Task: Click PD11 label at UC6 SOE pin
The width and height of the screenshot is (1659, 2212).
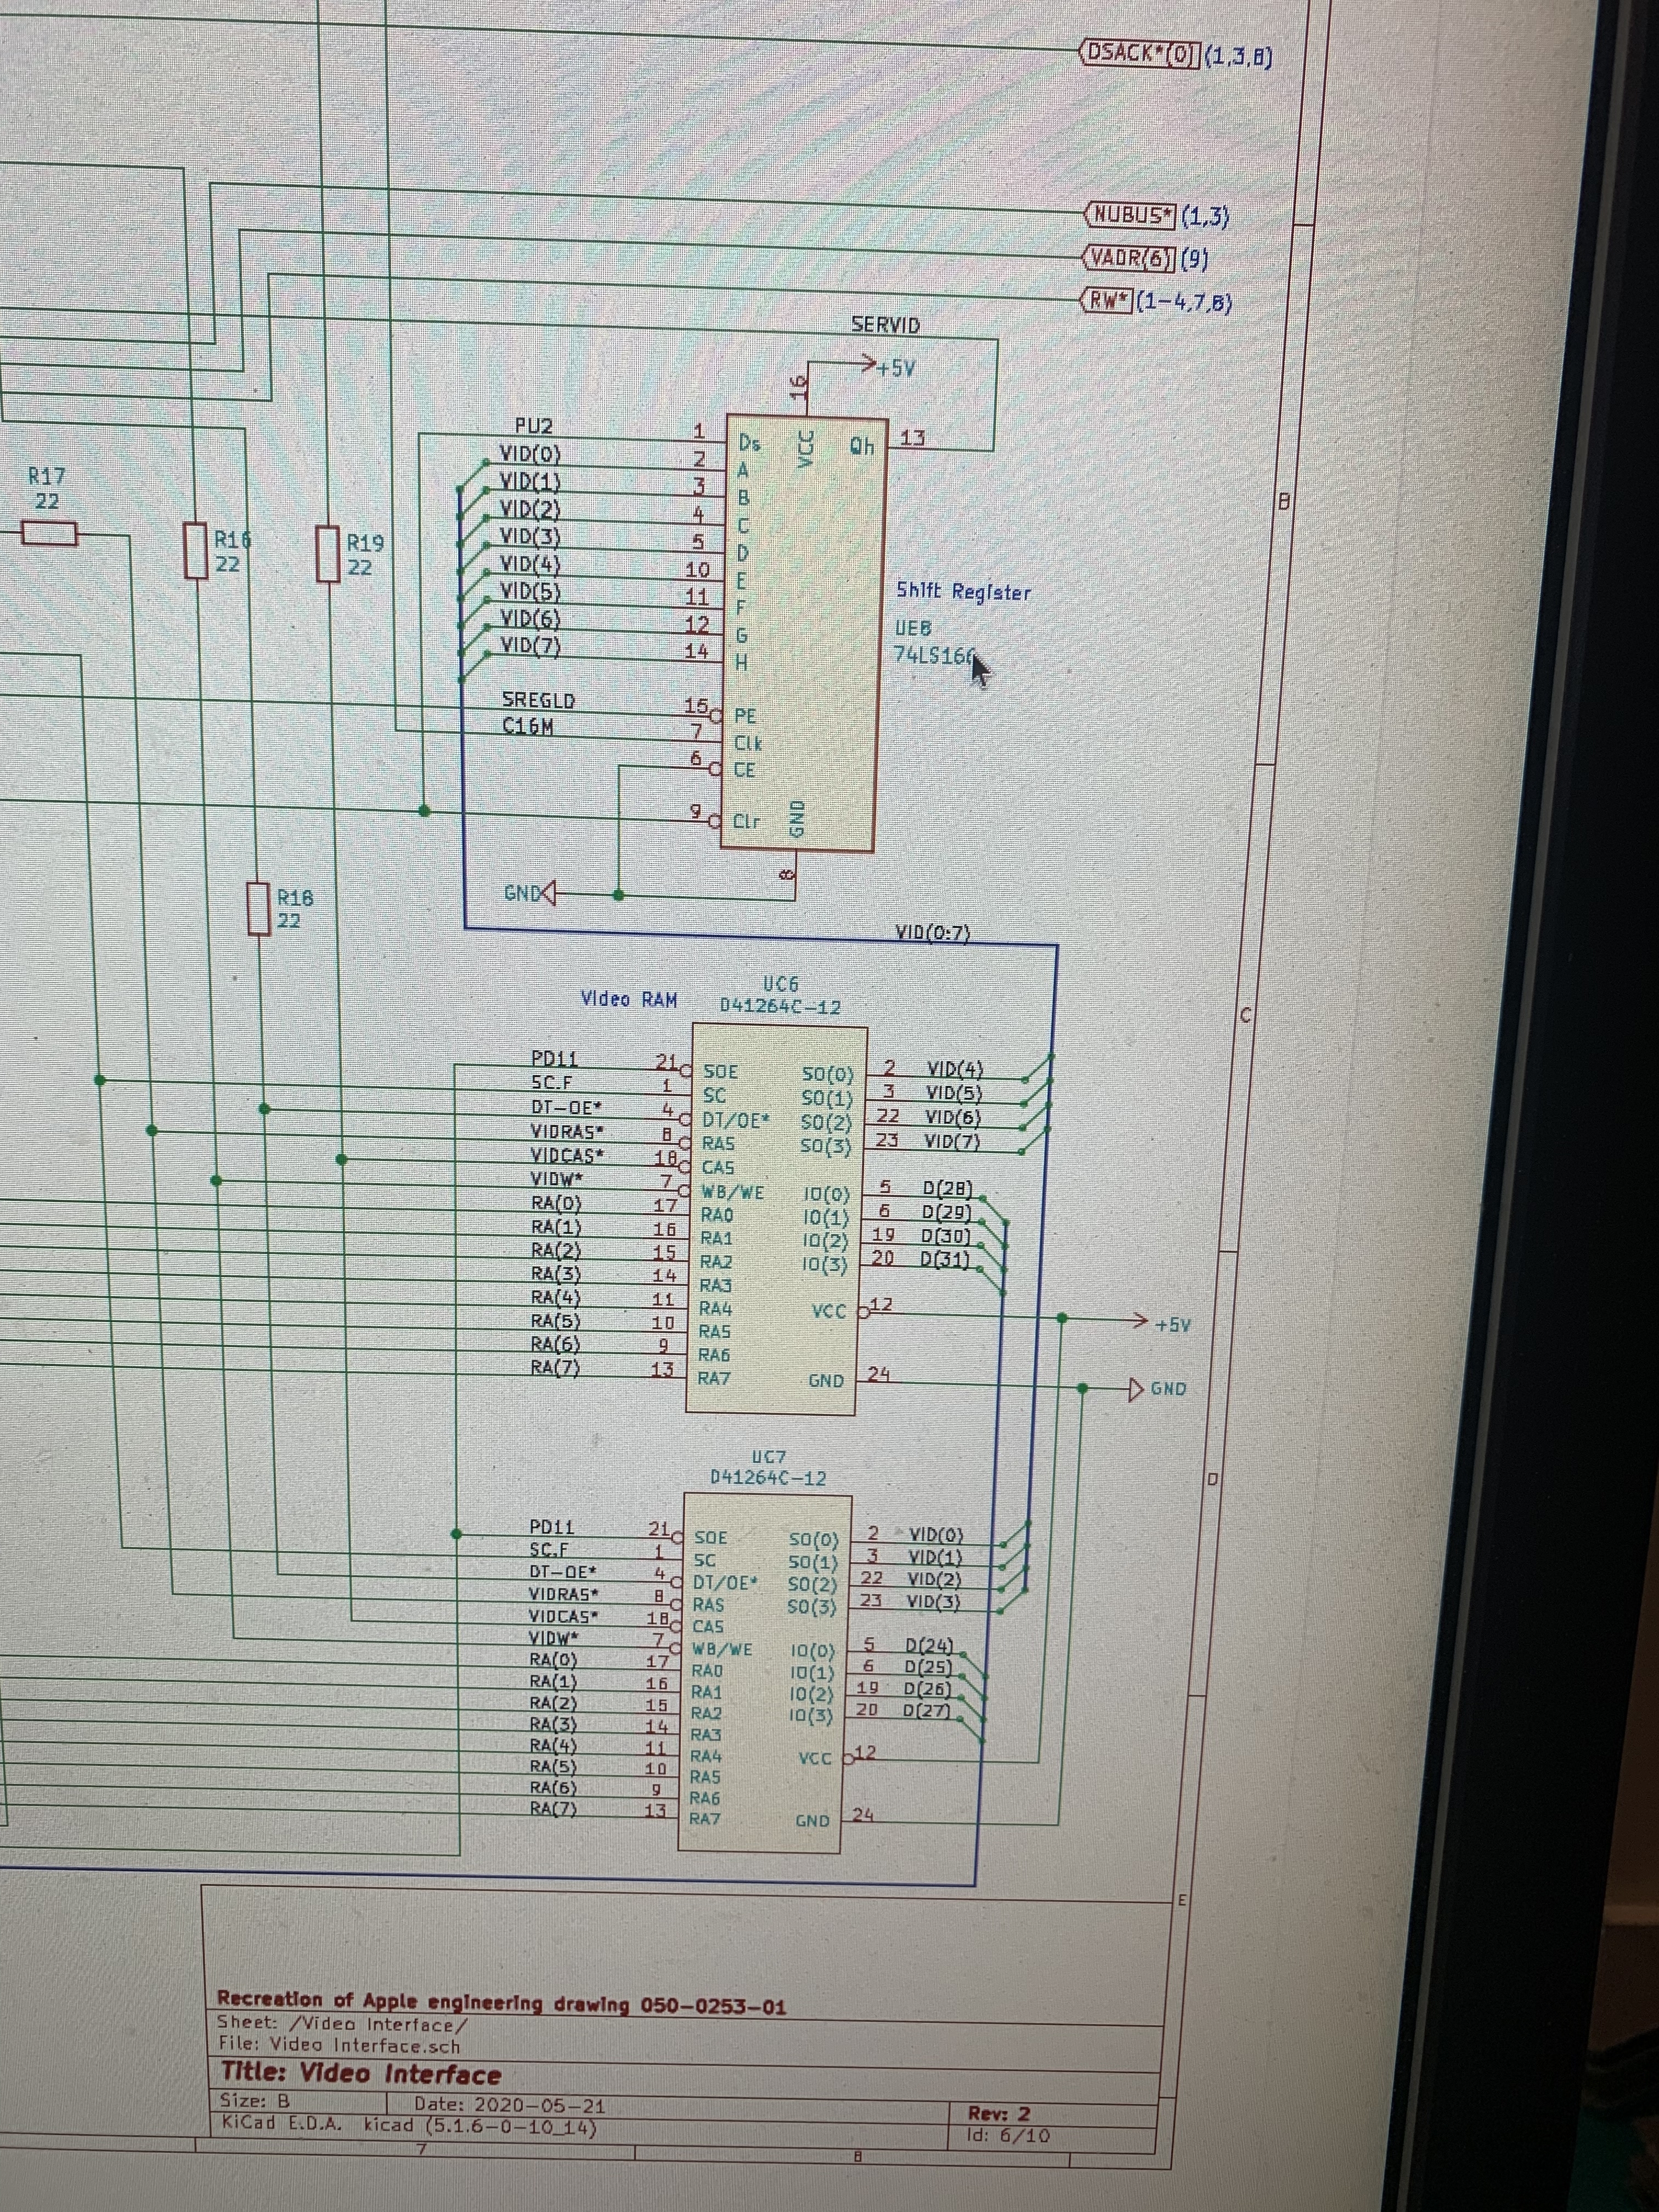Action: pyautogui.click(x=554, y=1059)
